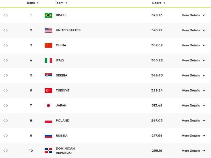Open More Details for Japan
This screenshot has height=158, width=211.
pos(193,105)
